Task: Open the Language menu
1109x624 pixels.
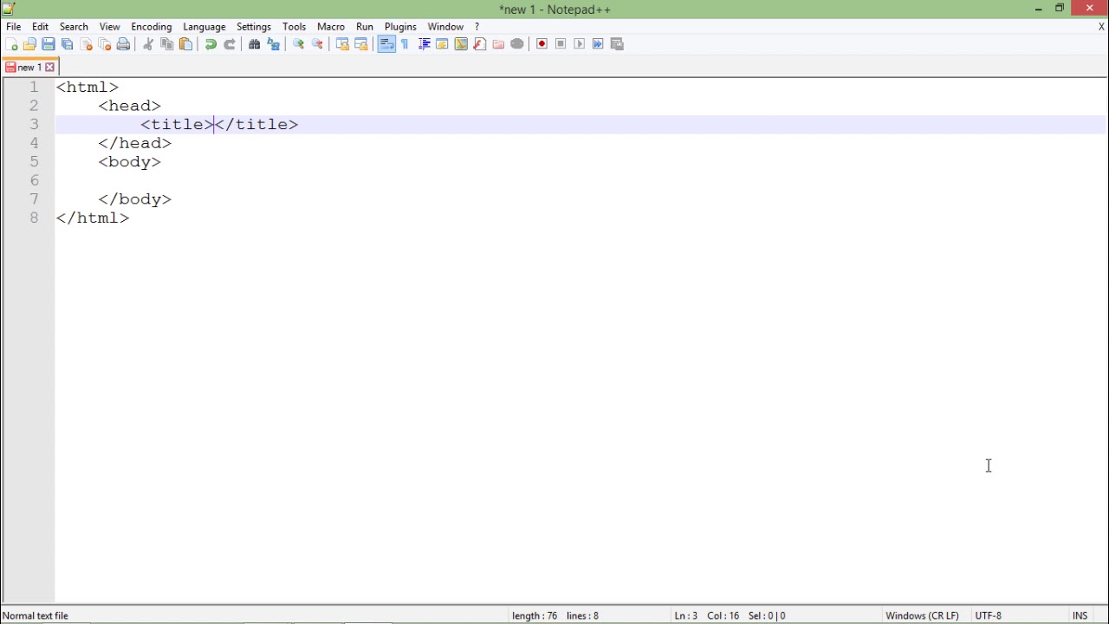Action: (204, 27)
